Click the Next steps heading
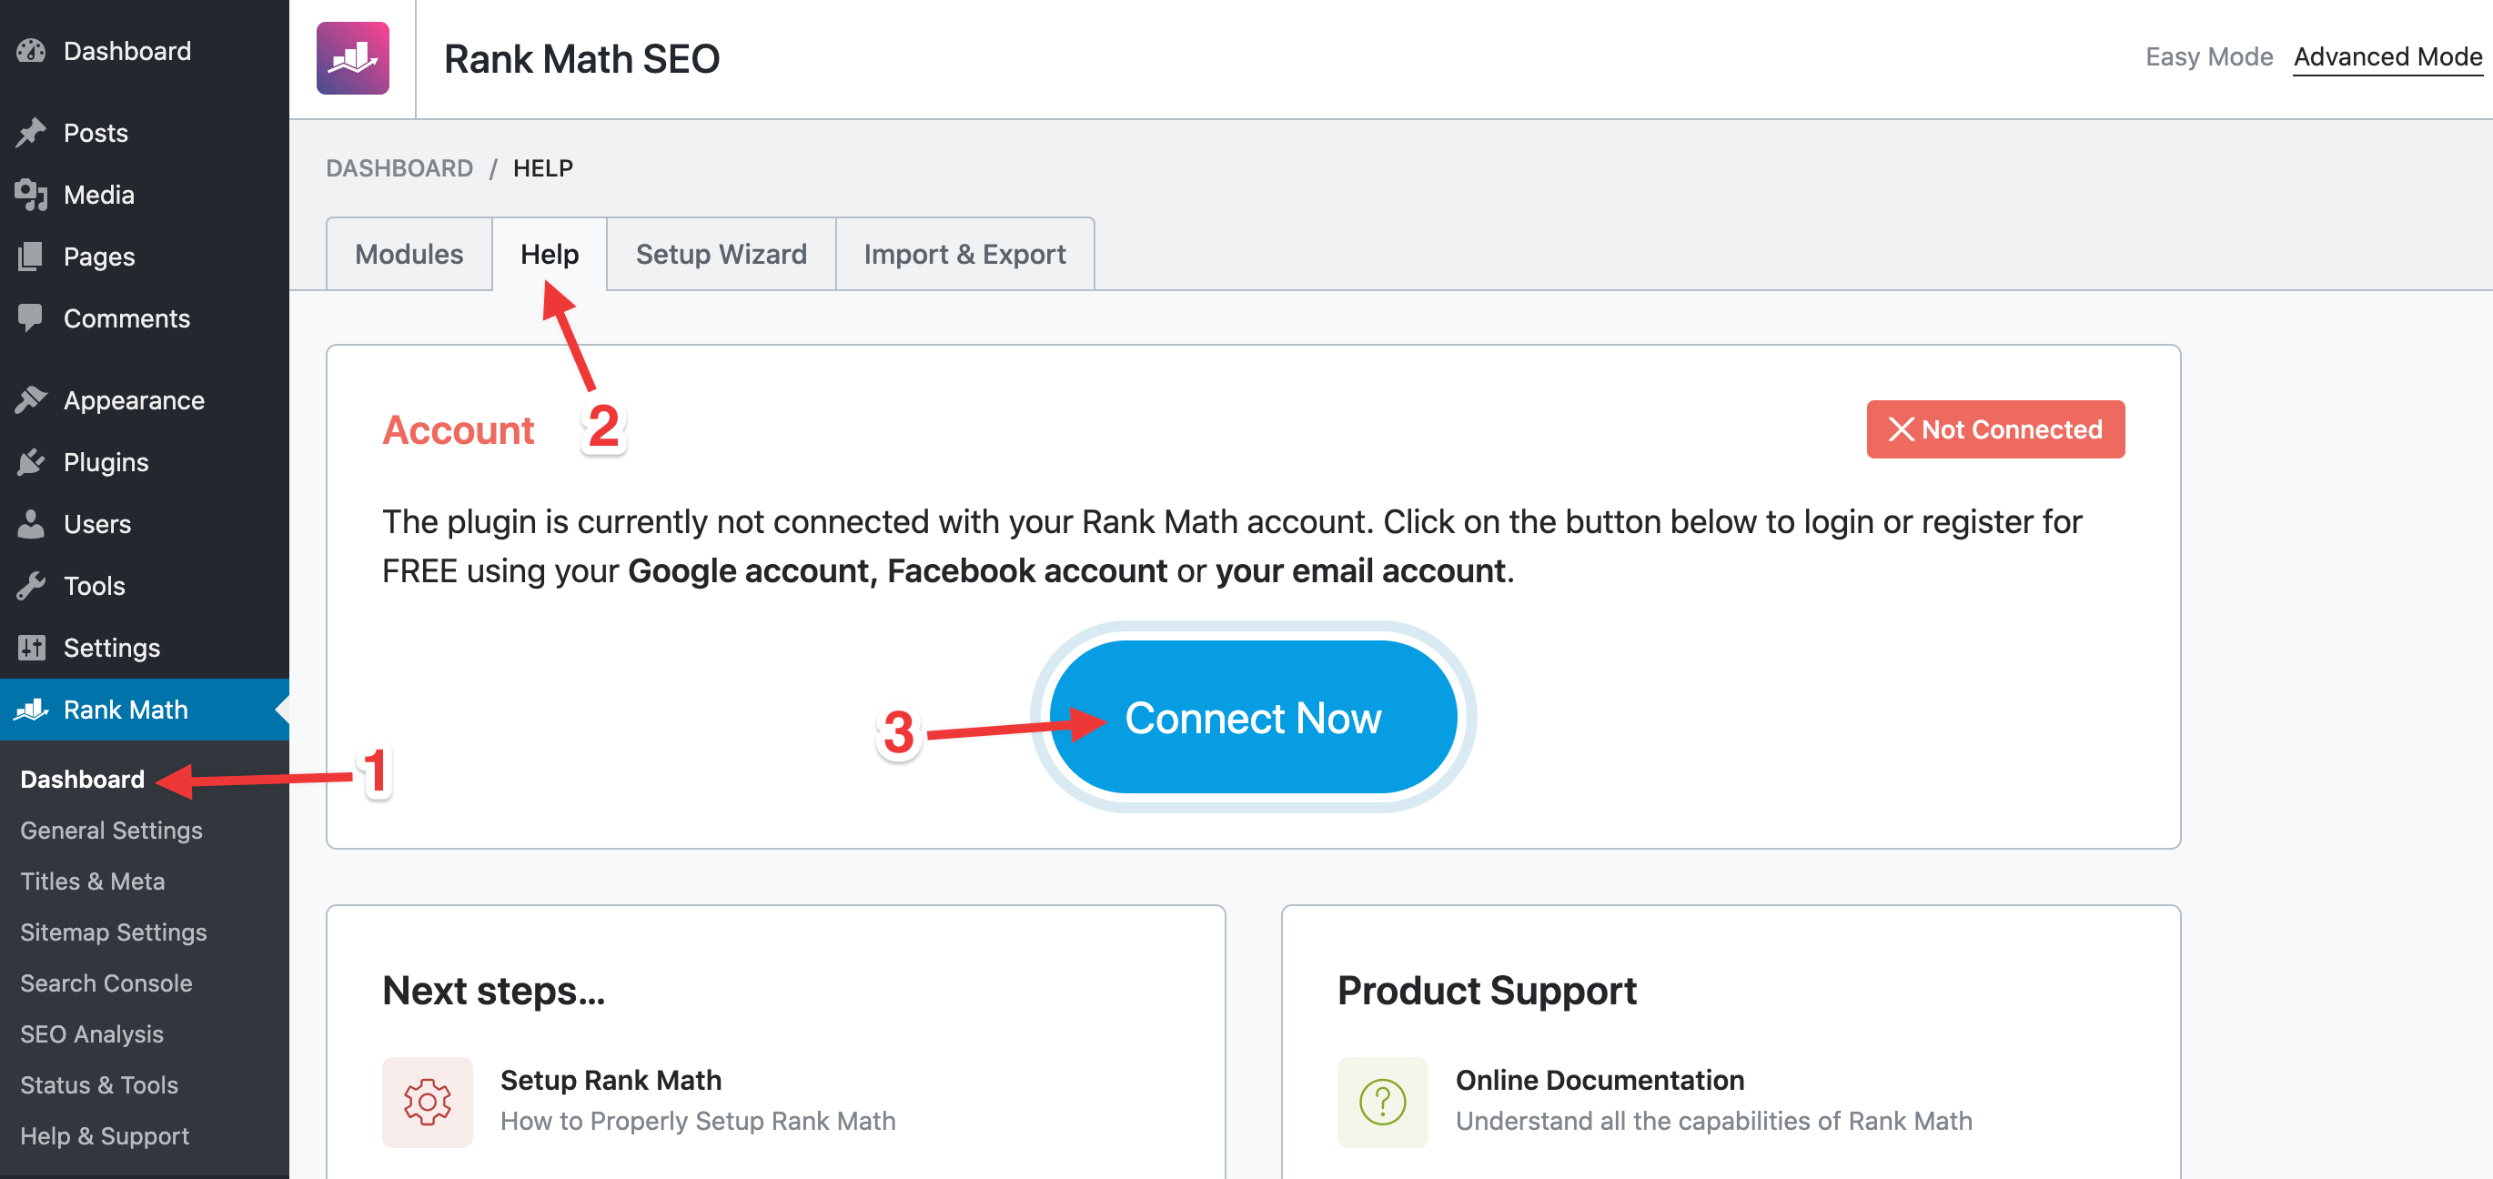 click(493, 991)
